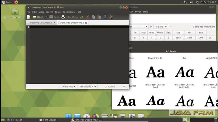Click the Calculator display entry field
This screenshot has height=122, width=218.
[x=172, y=18]
